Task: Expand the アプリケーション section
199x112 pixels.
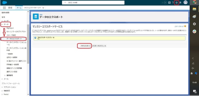Action: (2, 87)
